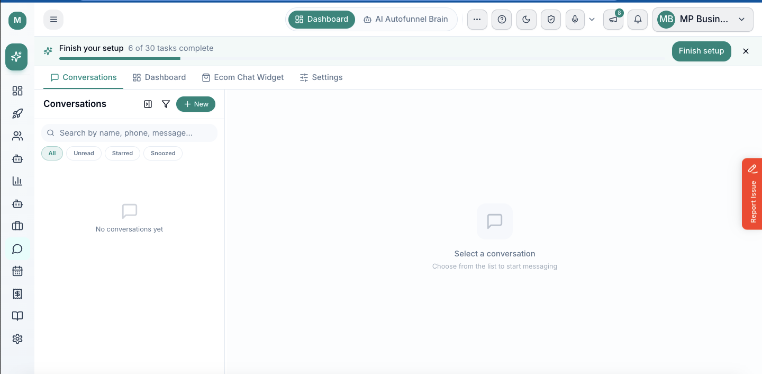Click the 'Conversations' panel heading
Image resolution: width=762 pixels, height=374 pixels.
[75, 104]
